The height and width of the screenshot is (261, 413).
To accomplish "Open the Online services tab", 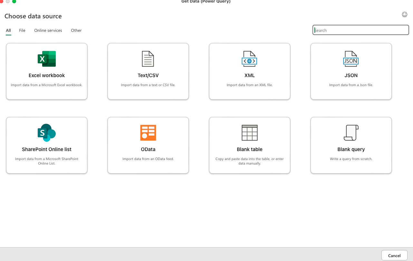I will tap(48, 31).
